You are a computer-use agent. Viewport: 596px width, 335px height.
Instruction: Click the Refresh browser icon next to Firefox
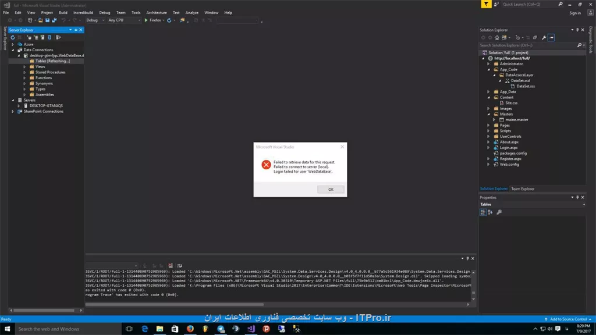coord(169,20)
